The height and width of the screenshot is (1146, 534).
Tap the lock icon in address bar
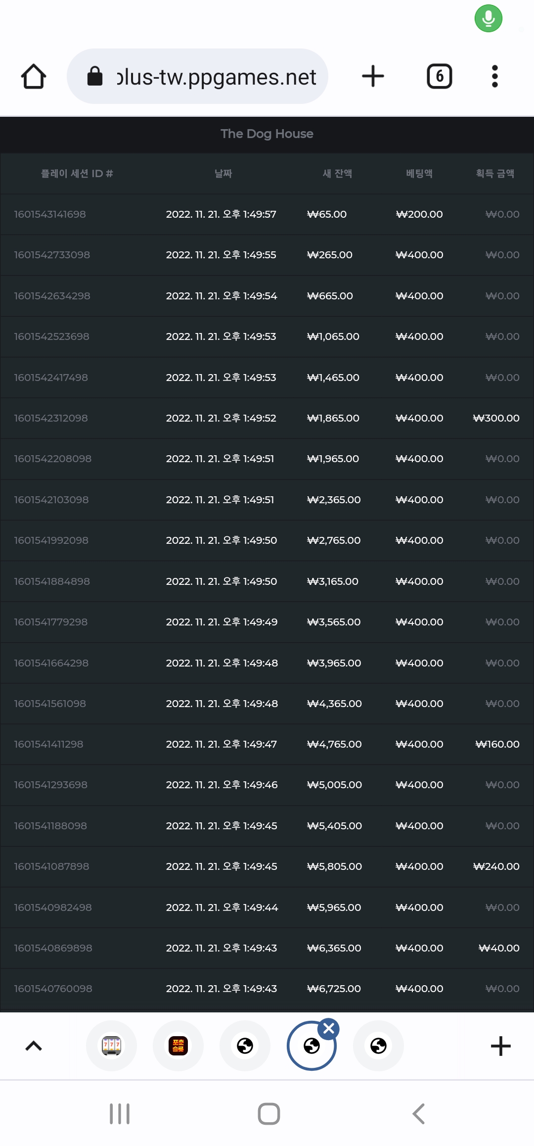[x=95, y=76]
